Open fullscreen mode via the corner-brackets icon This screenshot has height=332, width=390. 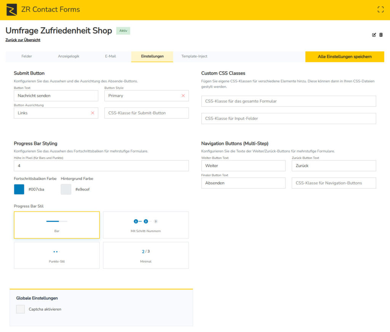pyautogui.click(x=380, y=9)
